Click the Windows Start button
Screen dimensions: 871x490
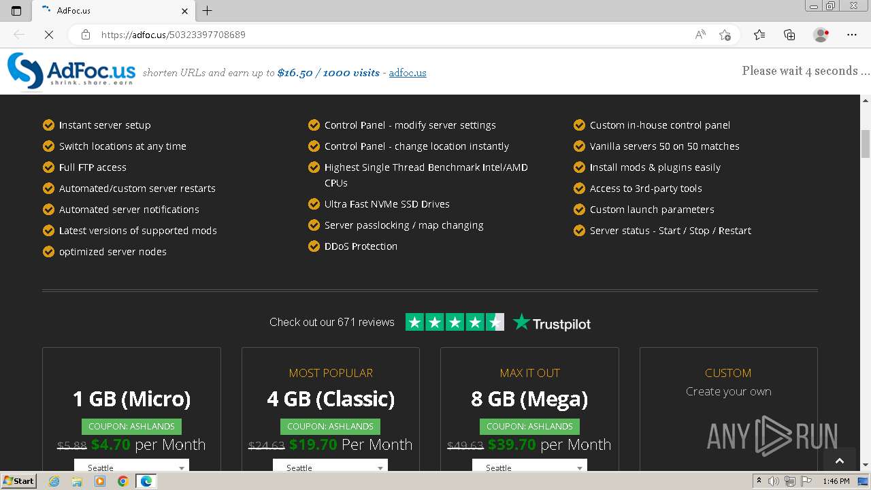[x=19, y=481]
